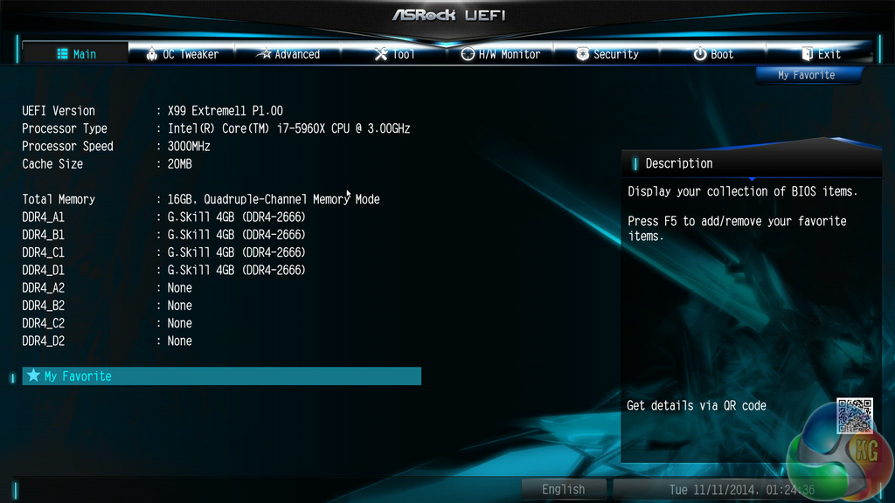895x503 pixels.
Task: Click the OC Tweaker rocket icon
Action: point(151,53)
